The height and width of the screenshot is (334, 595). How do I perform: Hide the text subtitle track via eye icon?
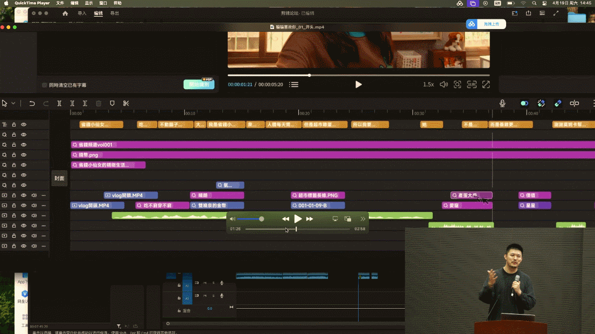tap(24, 124)
